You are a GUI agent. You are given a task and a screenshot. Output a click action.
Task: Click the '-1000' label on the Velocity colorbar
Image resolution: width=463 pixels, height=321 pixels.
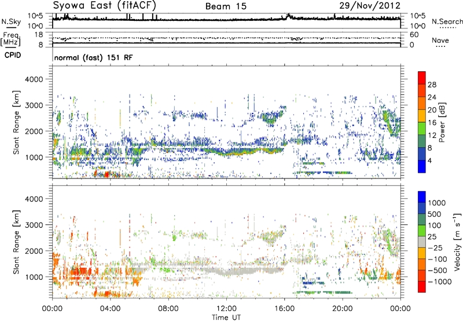[x=440, y=282]
